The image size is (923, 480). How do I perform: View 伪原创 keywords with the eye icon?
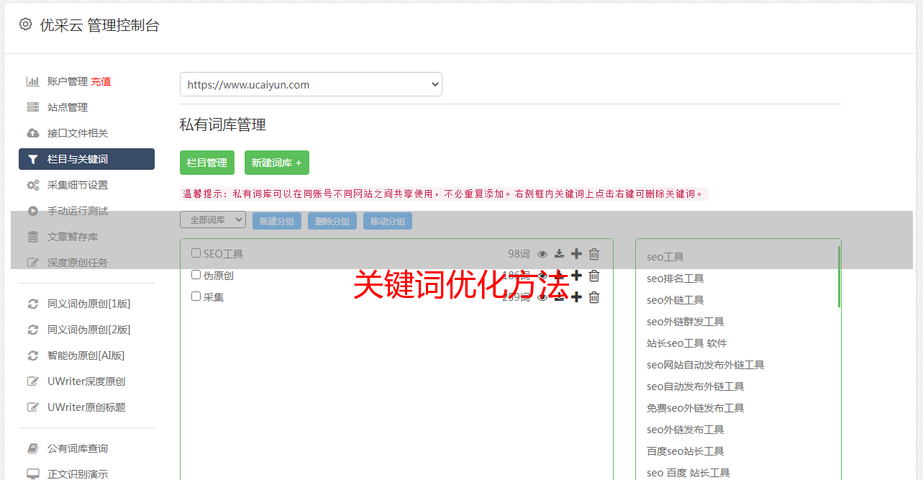[x=542, y=276]
